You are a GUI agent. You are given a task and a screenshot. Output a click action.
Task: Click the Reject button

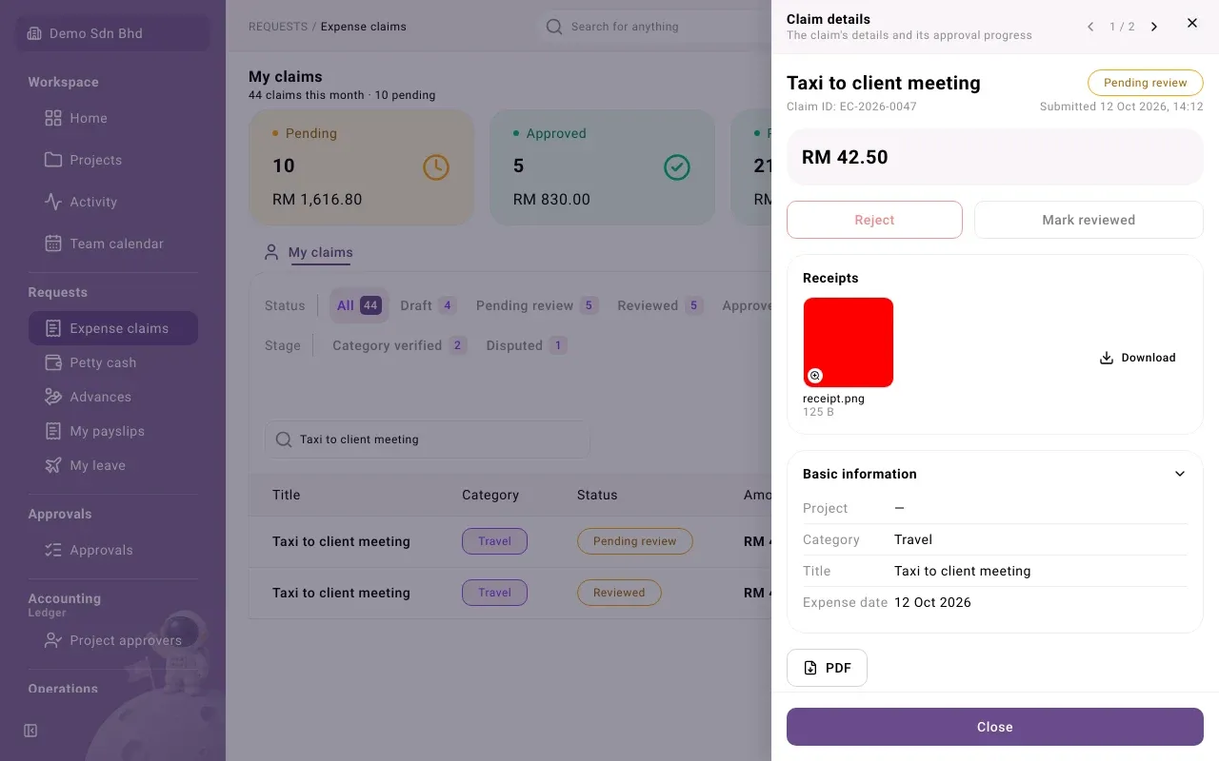tap(874, 220)
